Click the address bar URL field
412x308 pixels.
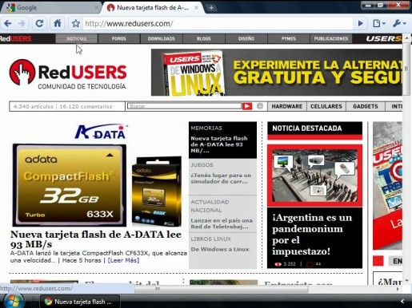[218, 24]
